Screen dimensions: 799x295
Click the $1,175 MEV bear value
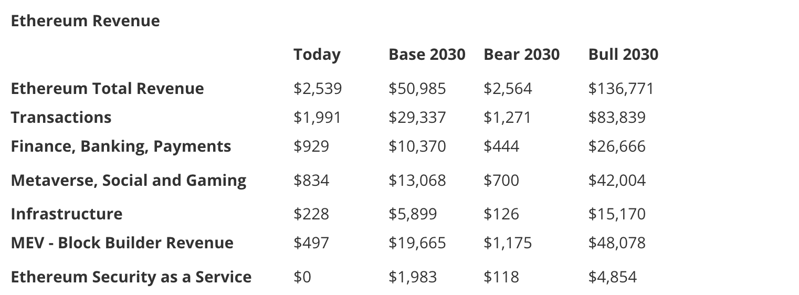coord(507,243)
